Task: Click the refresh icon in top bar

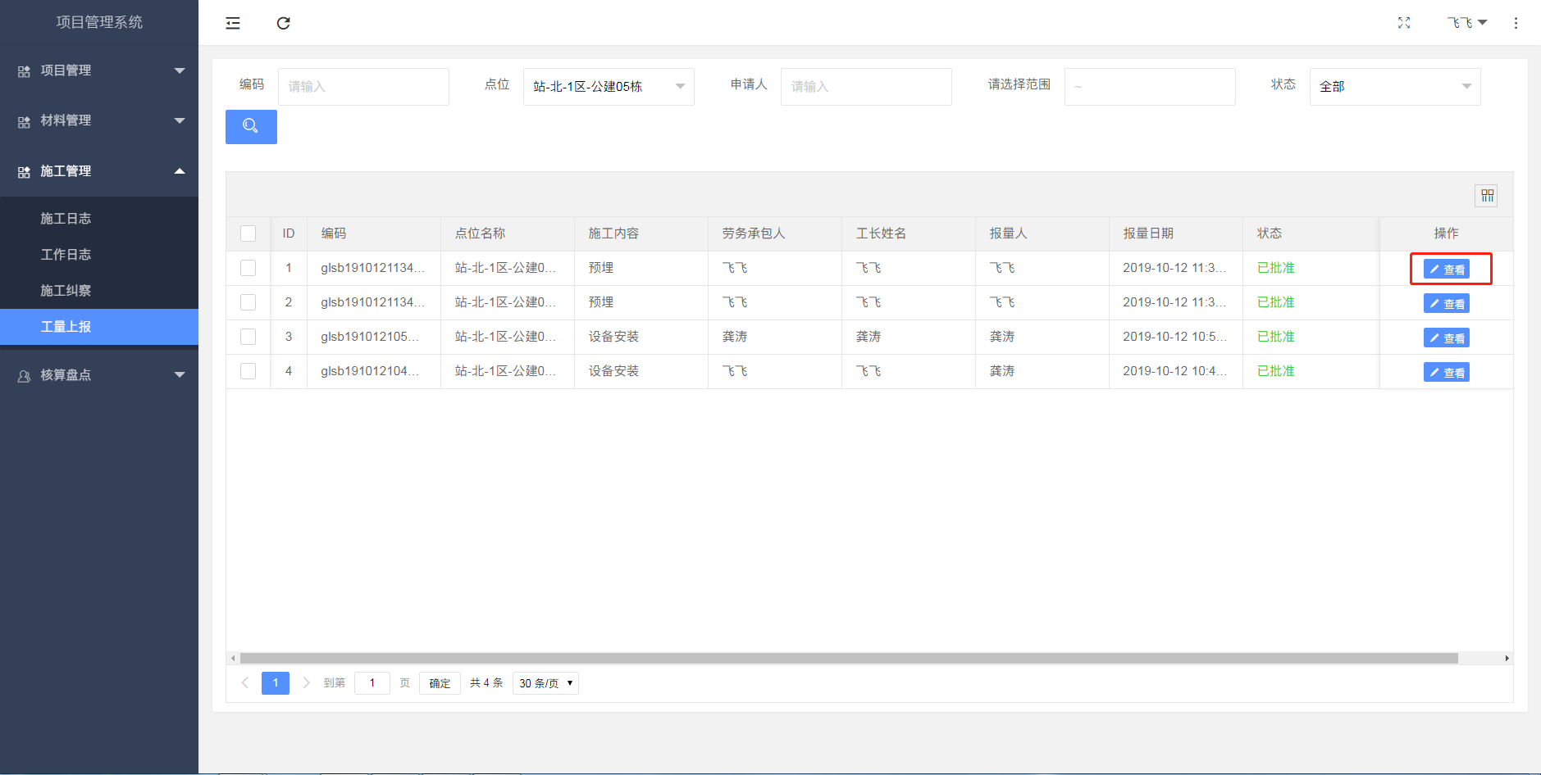Action: [x=283, y=23]
